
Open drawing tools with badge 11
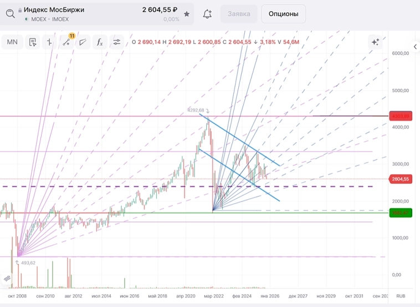(x=66, y=42)
